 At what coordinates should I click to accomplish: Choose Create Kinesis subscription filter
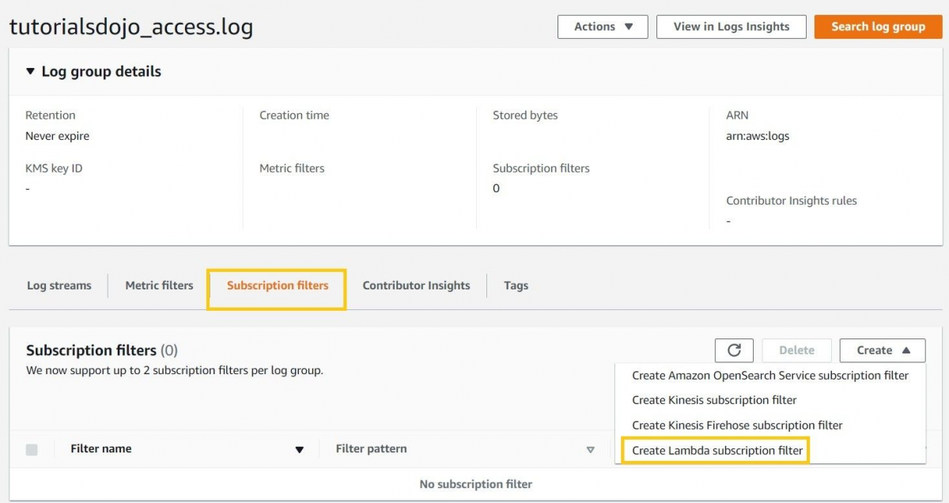713,400
